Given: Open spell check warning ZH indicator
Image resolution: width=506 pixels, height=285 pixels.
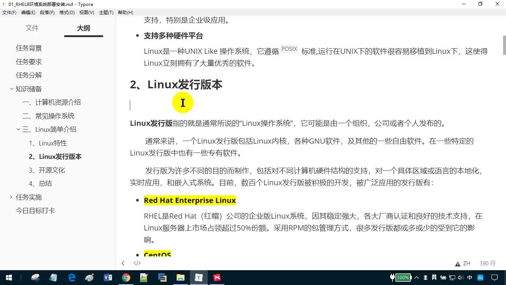Looking at the screenshot, I should coord(463,263).
